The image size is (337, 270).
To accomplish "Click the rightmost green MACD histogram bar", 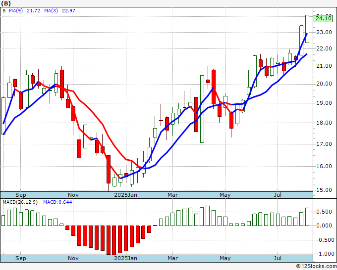I will point(307,217).
